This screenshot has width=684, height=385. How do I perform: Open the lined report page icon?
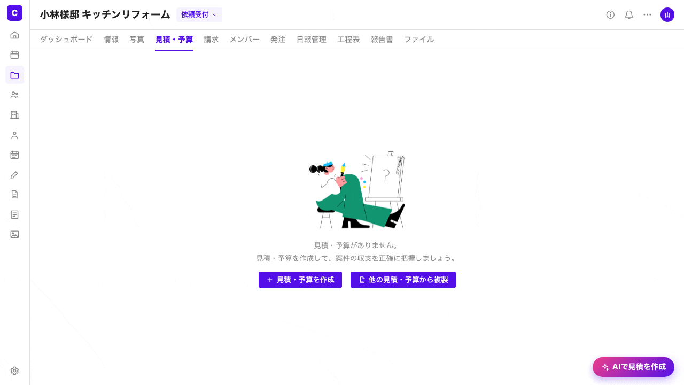14,214
